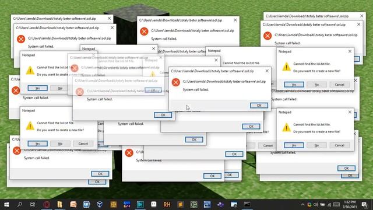Click OK in the bottom-left error dialog beside the error icon
Image resolution: width=373 pixels, height=210 pixels.
tap(100, 174)
